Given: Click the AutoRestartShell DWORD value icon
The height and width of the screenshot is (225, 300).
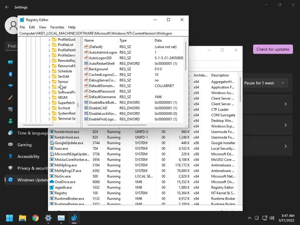Looking at the screenshot, I should point(86,63).
